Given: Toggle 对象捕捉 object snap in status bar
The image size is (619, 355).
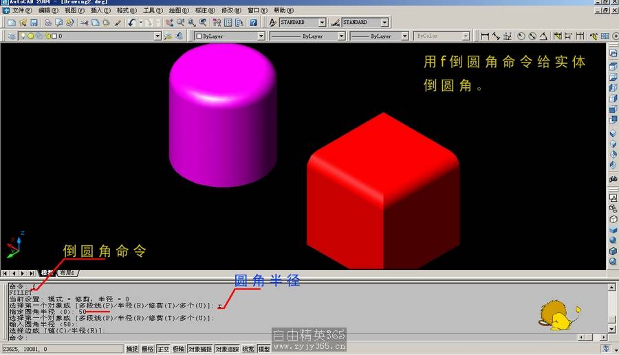Looking at the screenshot, I should tap(199, 350).
